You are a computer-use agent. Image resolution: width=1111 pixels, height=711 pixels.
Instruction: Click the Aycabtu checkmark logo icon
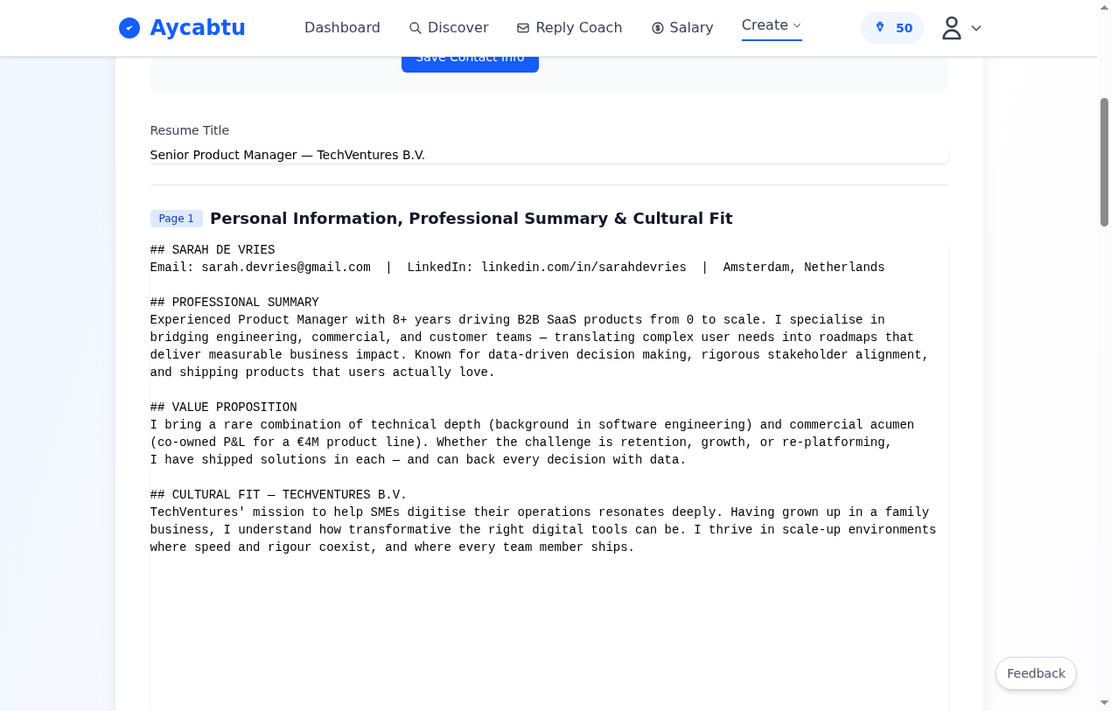pos(129,28)
